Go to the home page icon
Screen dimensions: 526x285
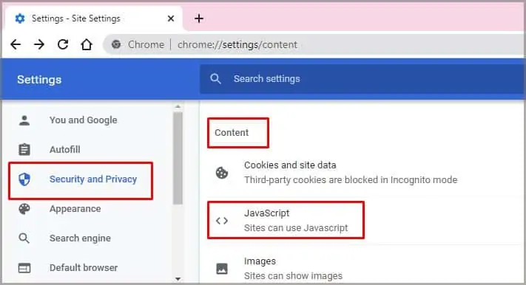click(87, 44)
